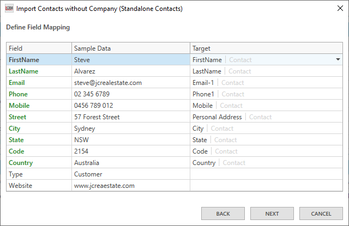
Task: Click the LCRM app icon in title bar
Action: point(9,9)
